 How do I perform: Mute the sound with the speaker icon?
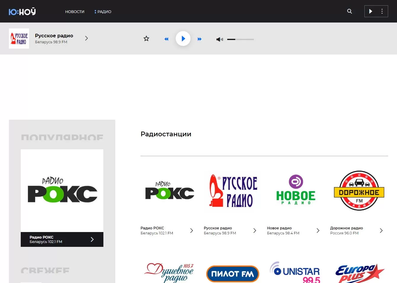(x=220, y=39)
